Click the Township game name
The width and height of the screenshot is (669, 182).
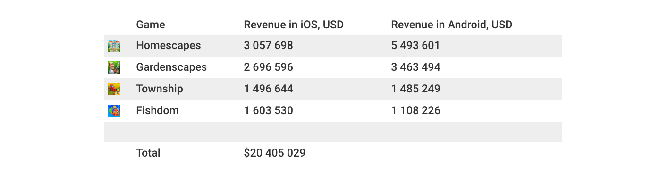tap(160, 89)
